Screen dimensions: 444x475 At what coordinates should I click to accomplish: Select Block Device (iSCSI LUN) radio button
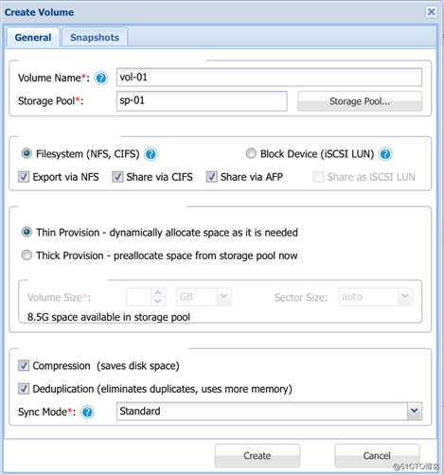[251, 153]
